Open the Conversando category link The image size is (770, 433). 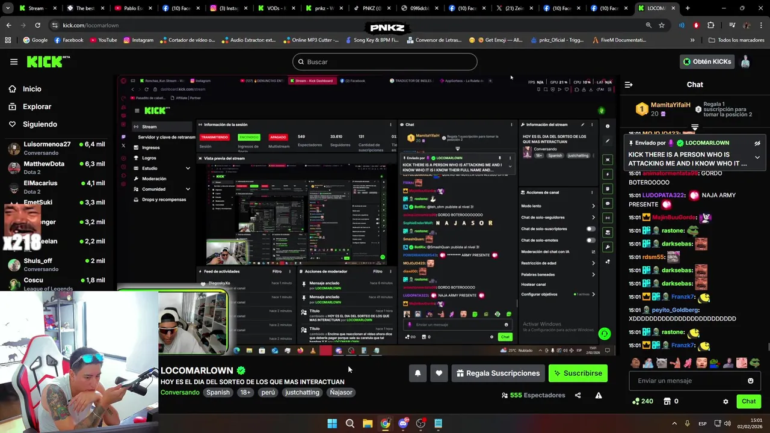(x=180, y=392)
